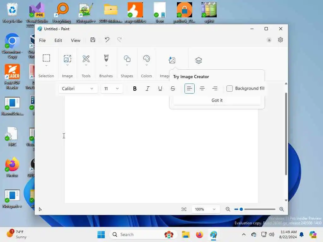Select the Everything desktop shortcut
Image resolution: width=323 pixels, height=242 pixels.
pos(62,13)
